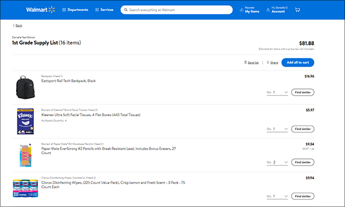The width and height of the screenshot is (345, 207).
Task: Expand Qty dropdown for the backpack
Action: [x=277, y=92]
